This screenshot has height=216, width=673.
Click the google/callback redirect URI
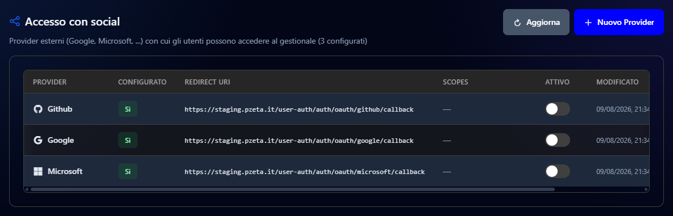[299, 141]
